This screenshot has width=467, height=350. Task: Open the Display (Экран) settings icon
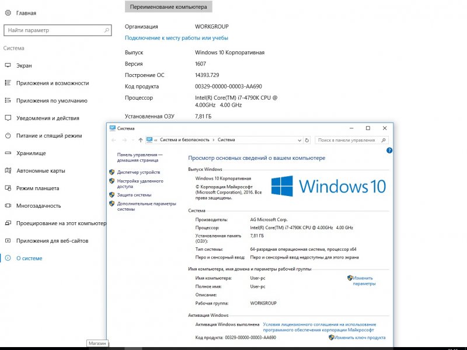8,65
